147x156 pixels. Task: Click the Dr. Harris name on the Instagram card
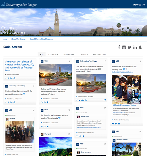click(x=48, y=134)
